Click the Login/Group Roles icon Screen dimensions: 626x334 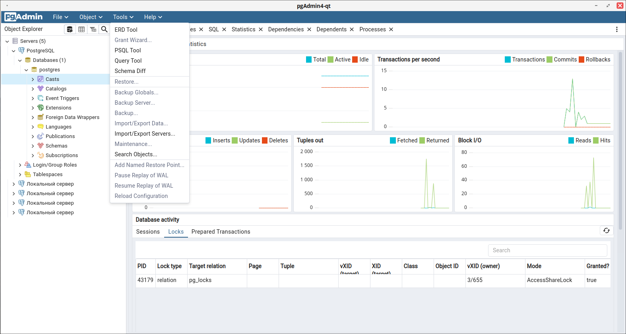click(28, 165)
